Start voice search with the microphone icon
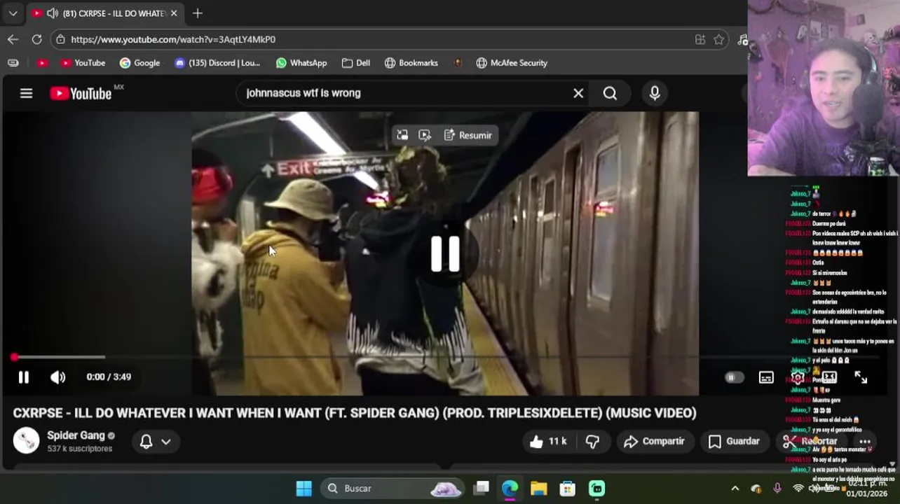Image resolution: width=900 pixels, height=504 pixels. click(x=655, y=93)
